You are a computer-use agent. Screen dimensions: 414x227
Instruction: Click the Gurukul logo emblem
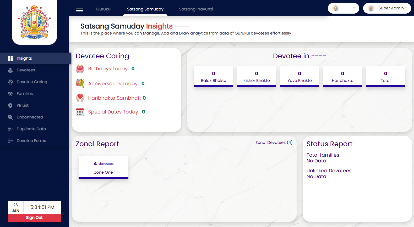[x=34, y=22]
